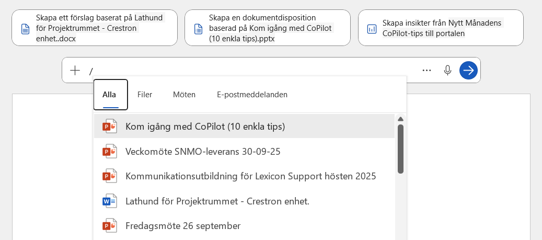Activate the microphone dictation icon
The width and height of the screenshot is (542, 240).
[447, 70]
